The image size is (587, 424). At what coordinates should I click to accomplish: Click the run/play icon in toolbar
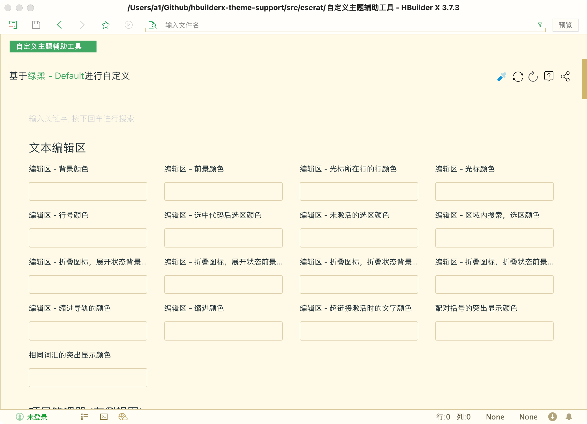pos(129,25)
